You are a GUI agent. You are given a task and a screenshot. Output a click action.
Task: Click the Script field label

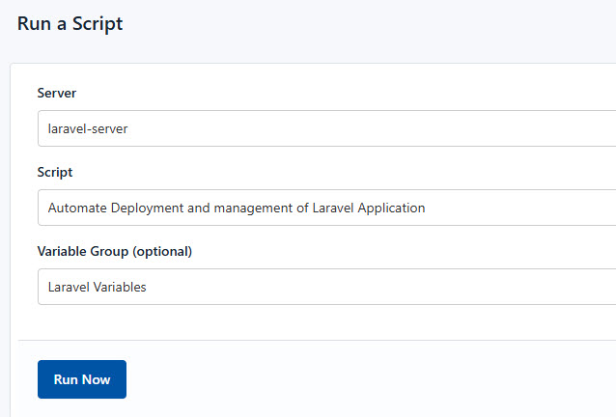coord(55,172)
